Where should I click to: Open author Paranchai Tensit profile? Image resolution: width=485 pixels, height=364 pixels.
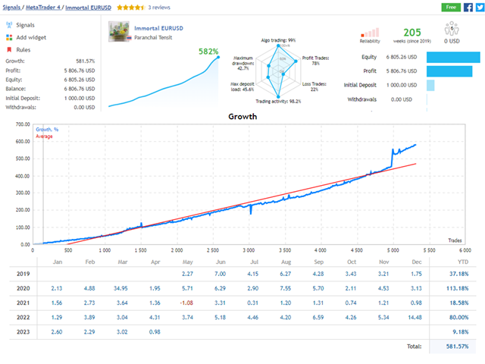coord(153,37)
